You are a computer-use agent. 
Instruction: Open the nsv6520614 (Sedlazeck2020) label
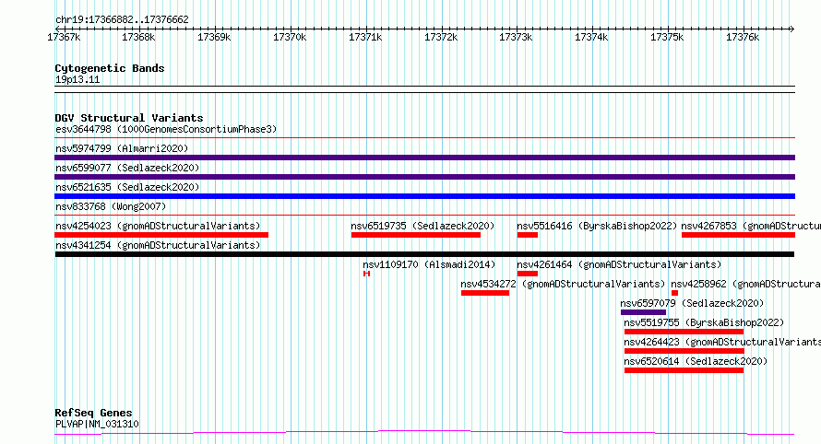pyautogui.click(x=696, y=361)
